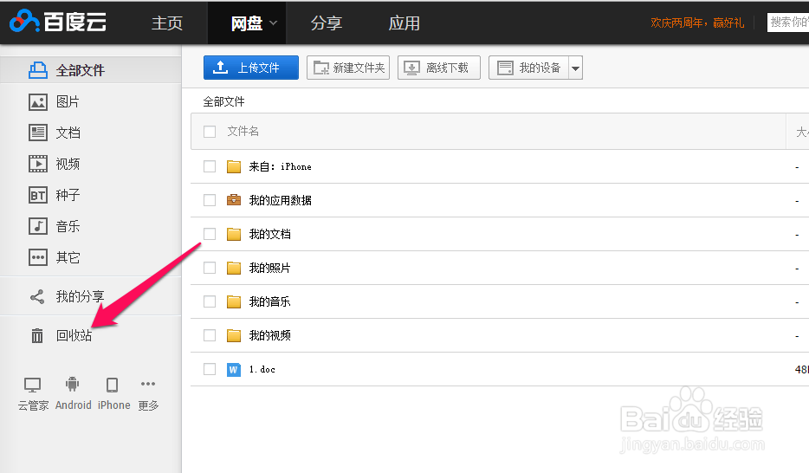Open the folder name 我的视频
Viewport: 809px width, 473px height.
(270, 335)
